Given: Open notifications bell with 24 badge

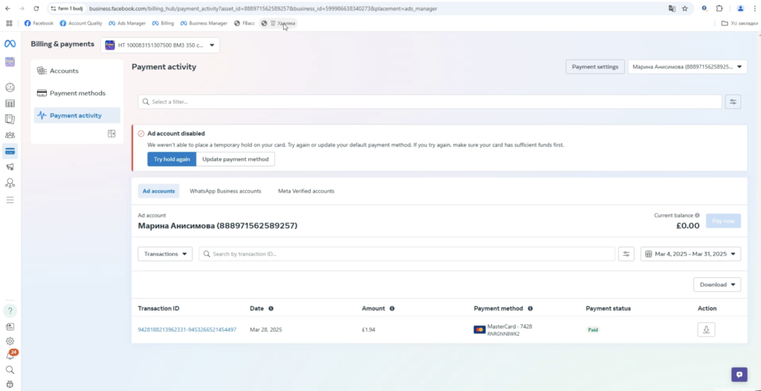Looking at the screenshot, I should [x=10, y=355].
